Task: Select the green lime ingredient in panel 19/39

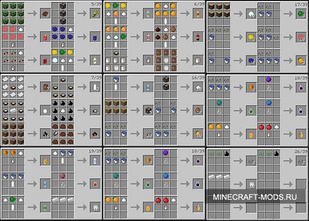Action: tap(13, 200)
